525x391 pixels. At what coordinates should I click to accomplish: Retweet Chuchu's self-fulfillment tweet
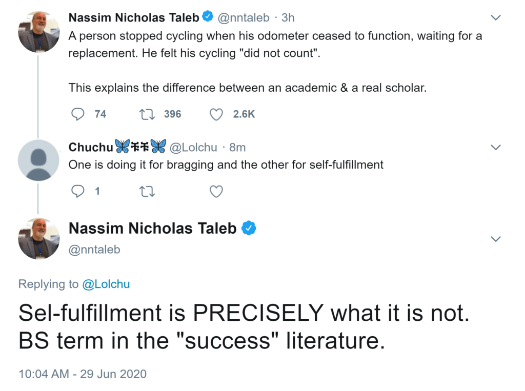point(147,191)
